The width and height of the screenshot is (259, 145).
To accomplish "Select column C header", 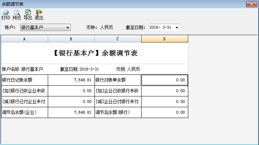I will point(118,39).
